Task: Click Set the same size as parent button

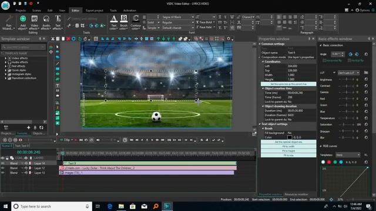Action: click(x=288, y=84)
